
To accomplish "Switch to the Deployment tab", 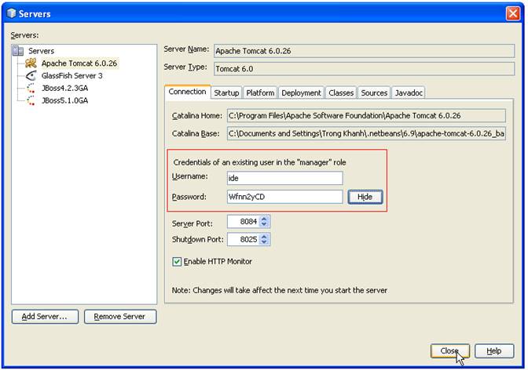I will point(301,92).
